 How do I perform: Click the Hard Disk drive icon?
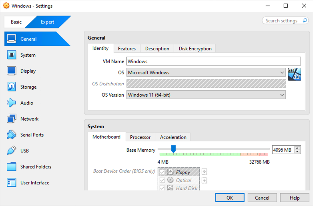click(170, 188)
